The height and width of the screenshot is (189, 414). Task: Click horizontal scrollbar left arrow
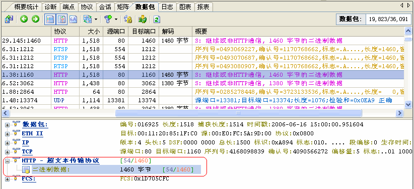tap(5, 113)
